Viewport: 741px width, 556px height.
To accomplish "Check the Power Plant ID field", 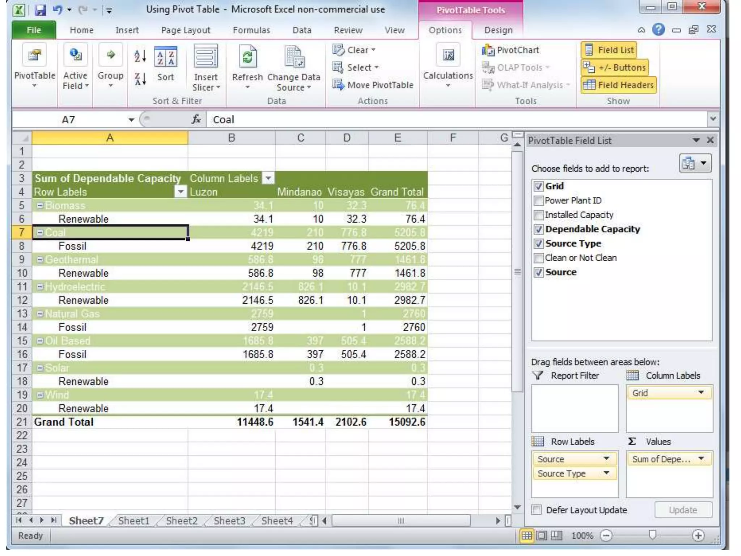I will (539, 201).
